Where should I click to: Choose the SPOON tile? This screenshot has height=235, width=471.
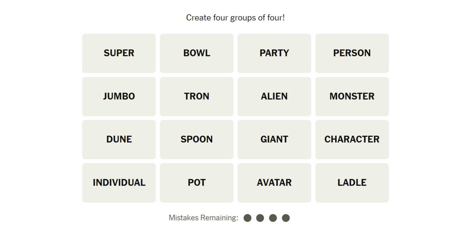pos(196,139)
